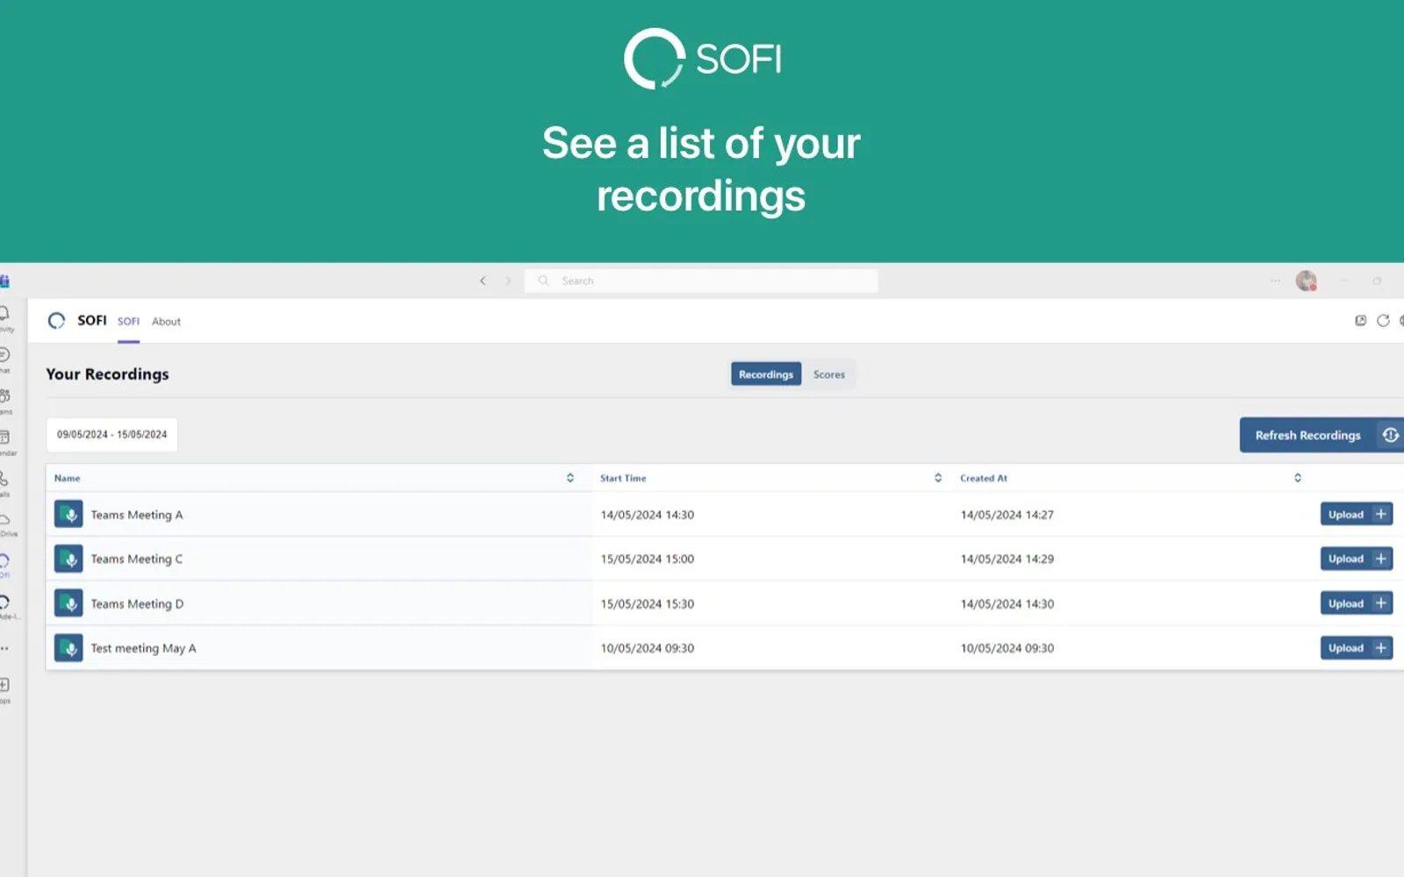
Task: Click created-at value 14/05/2024 14:27
Action: [x=1007, y=515]
